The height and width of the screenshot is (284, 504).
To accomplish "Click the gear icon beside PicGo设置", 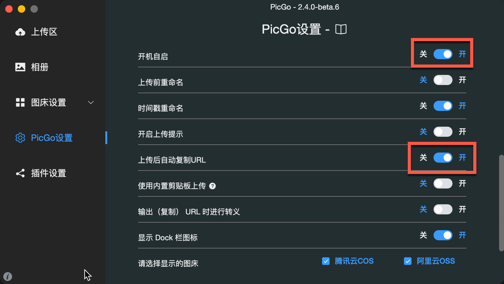I will pos(20,138).
